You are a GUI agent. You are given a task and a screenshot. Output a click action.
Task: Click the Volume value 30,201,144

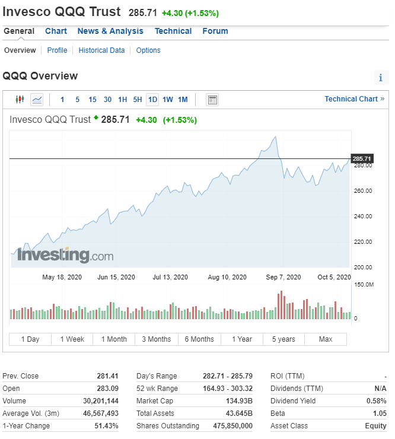point(101,401)
